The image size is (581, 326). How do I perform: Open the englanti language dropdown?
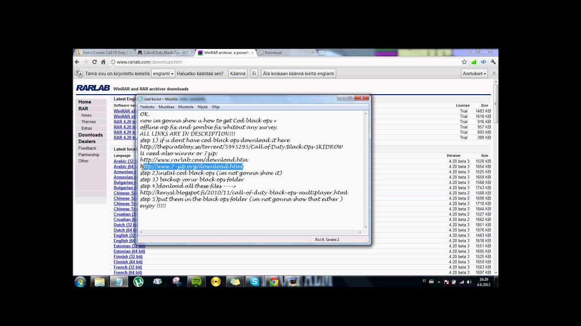point(163,73)
